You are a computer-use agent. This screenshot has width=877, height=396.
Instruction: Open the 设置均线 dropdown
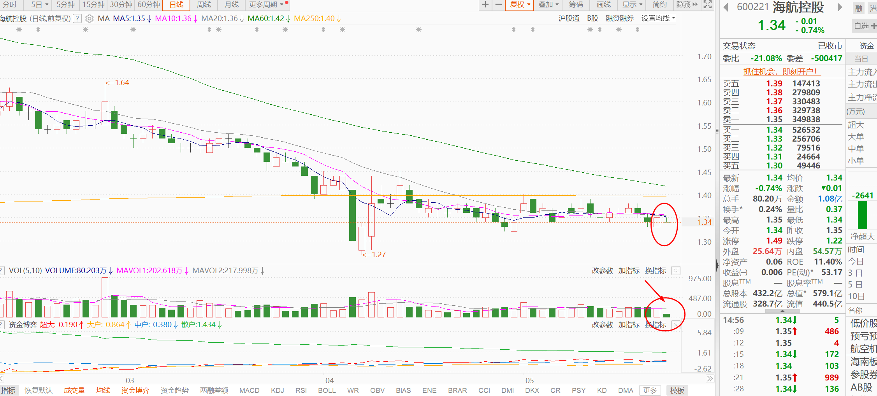(658, 18)
